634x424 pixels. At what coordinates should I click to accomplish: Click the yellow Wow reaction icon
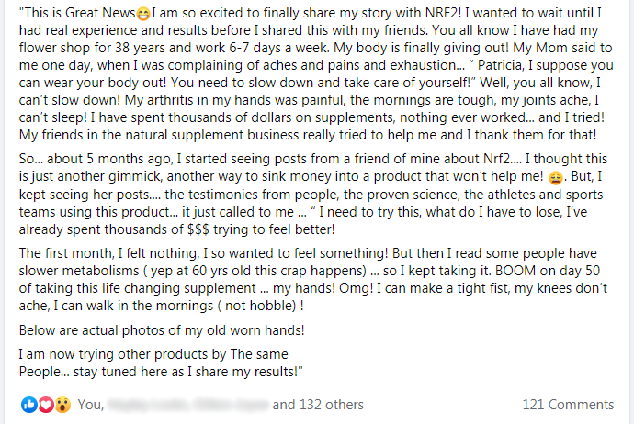click(62, 405)
